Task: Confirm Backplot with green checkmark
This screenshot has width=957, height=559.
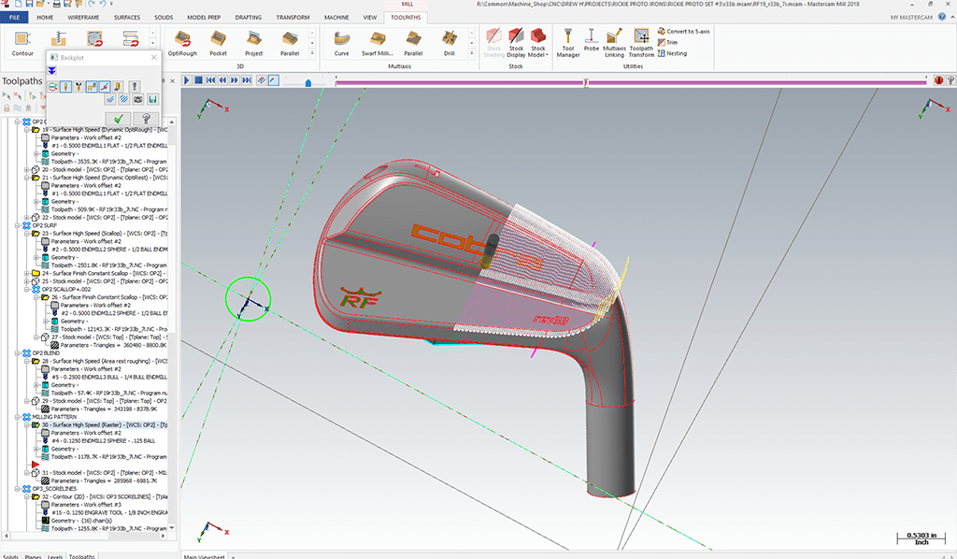Action: 119,119
